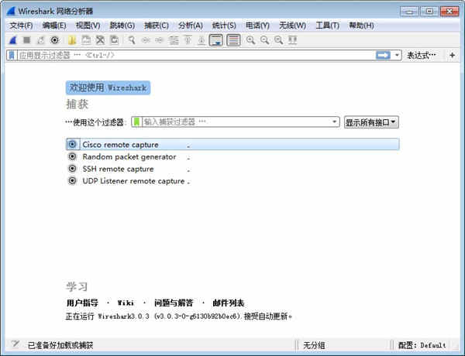Open capture options toolbar icon

coord(54,40)
